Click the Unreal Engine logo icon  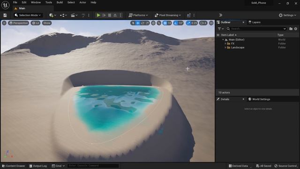pyautogui.click(x=5, y=5)
